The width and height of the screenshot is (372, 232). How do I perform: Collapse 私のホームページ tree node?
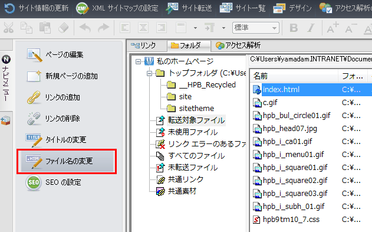coord(138,61)
